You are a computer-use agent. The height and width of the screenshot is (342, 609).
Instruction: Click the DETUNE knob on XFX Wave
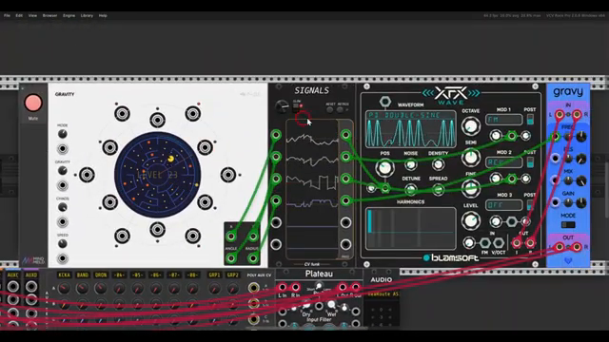click(410, 190)
